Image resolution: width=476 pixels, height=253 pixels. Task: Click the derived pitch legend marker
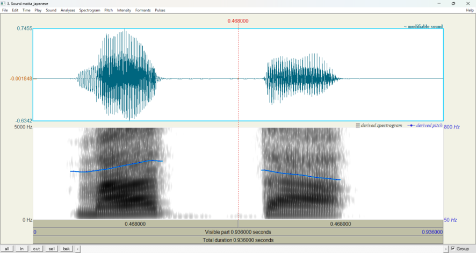pyautogui.click(x=411, y=125)
